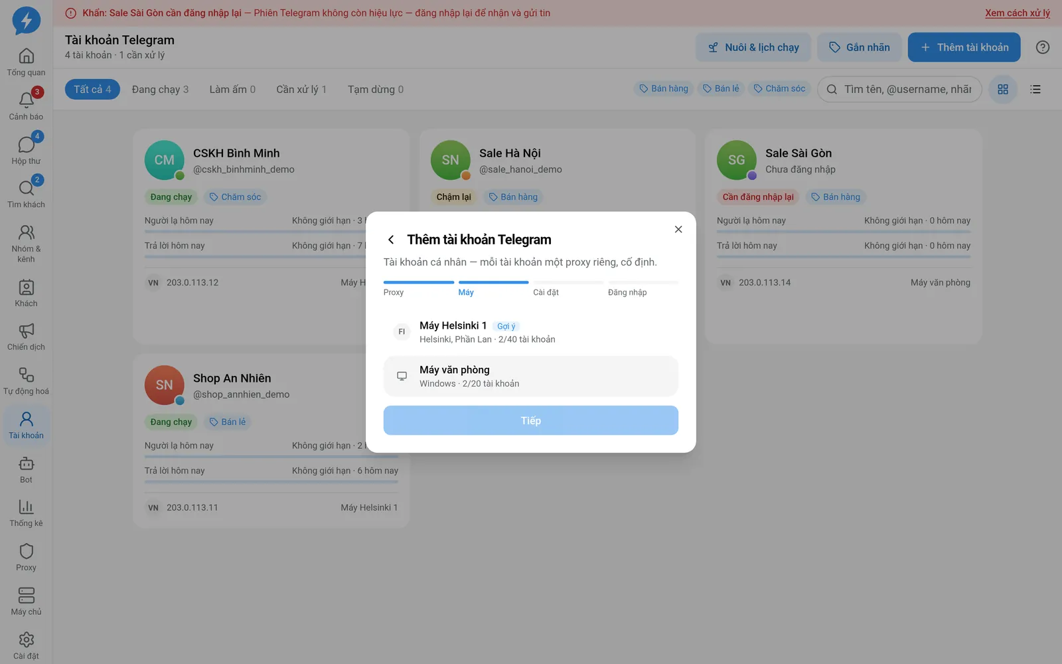Viewport: 1062px width, 664px height.
Task: Toggle the Chăm sóc filter tag
Action: pos(779,88)
